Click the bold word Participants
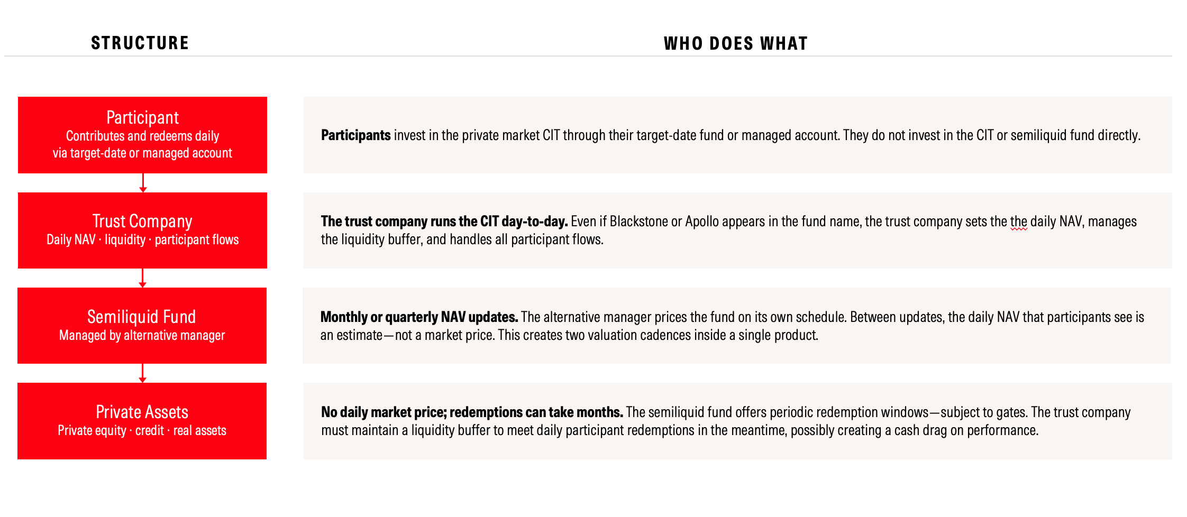The image size is (1187, 517). [x=356, y=135]
